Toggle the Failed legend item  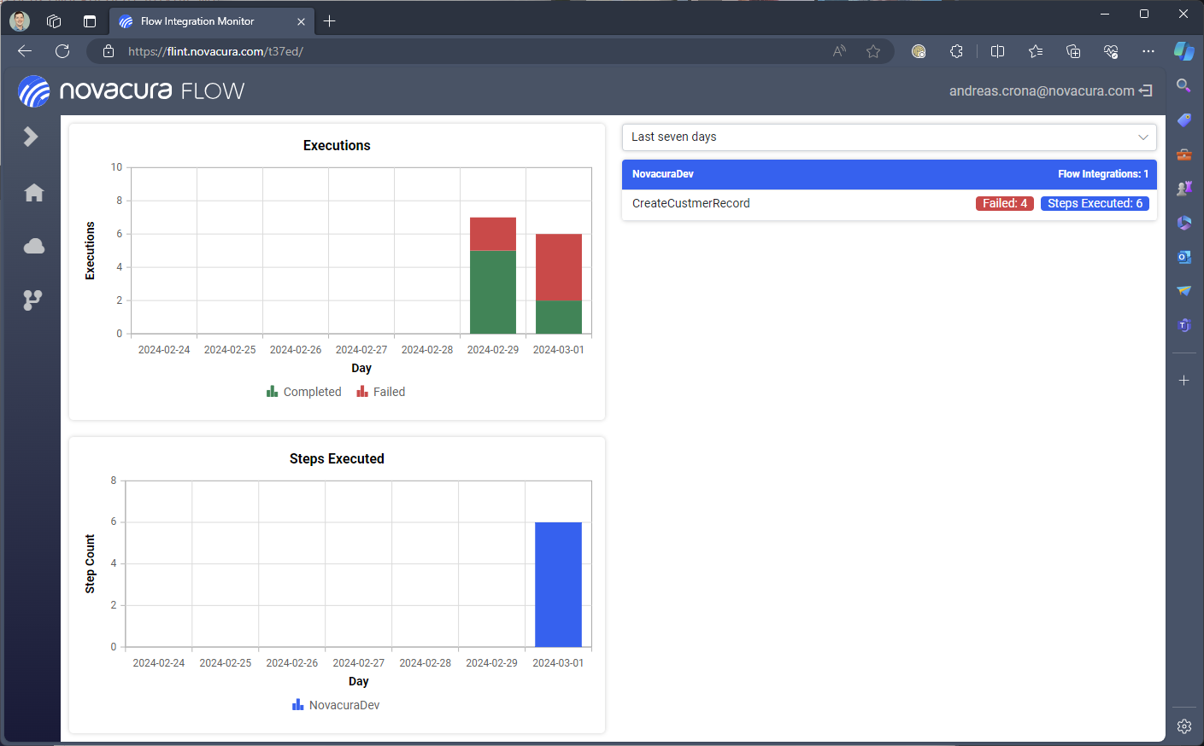[381, 392]
